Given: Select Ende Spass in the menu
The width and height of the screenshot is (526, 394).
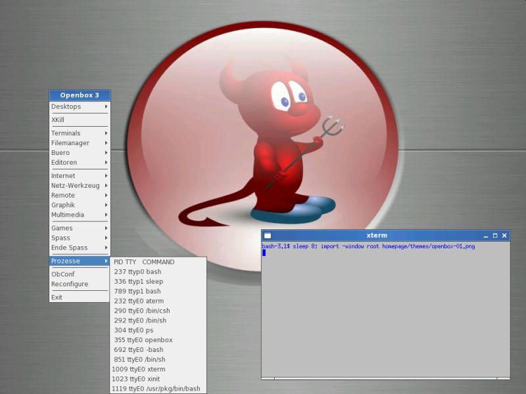Looking at the screenshot, I should click(80, 248).
